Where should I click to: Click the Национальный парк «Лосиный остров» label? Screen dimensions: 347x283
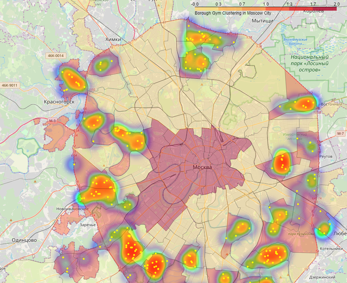pos(309,63)
